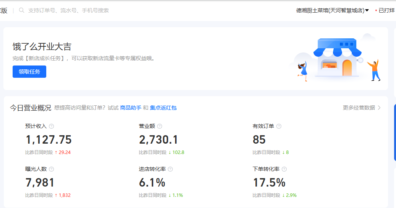
Task: Click the chevron next to 更多经营数据
Action: tap(379, 108)
